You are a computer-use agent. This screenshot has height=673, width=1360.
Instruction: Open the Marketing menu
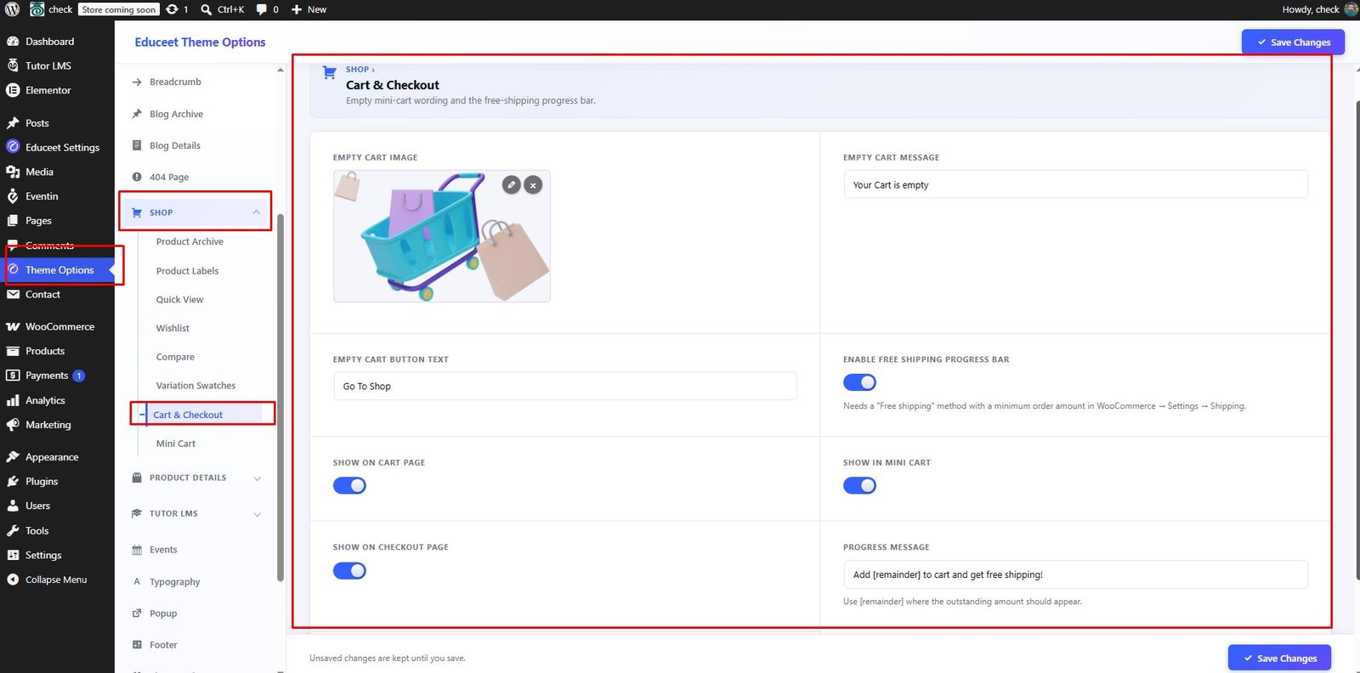[48, 425]
